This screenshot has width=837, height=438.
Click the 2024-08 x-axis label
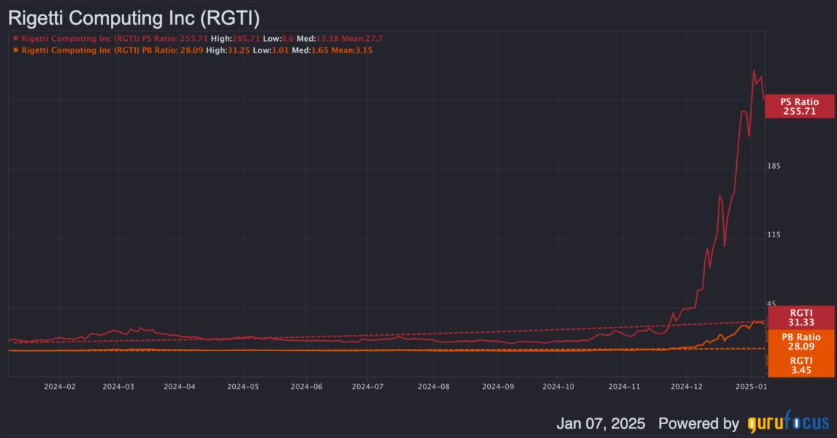(433, 386)
